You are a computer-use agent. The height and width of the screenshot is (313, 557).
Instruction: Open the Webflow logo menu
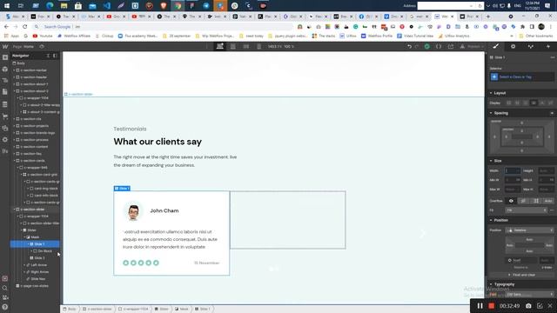(x=5, y=46)
